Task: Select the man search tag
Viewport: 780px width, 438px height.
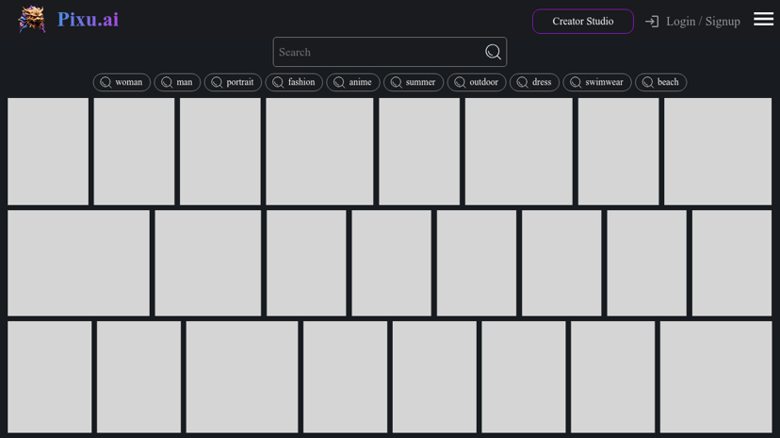Action: coord(177,82)
